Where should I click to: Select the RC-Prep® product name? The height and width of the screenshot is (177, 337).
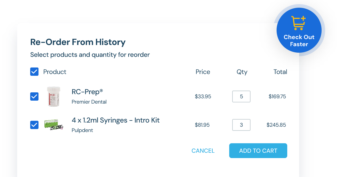point(87,92)
